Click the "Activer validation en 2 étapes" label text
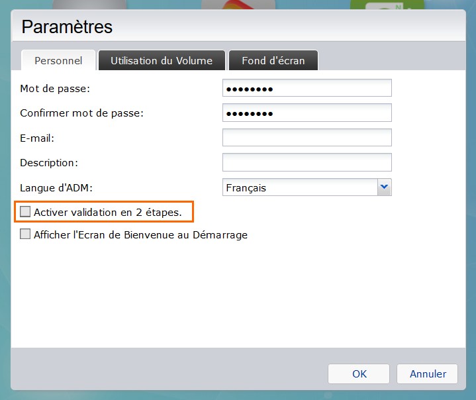This screenshot has height=400, width=476. (107, 212)
